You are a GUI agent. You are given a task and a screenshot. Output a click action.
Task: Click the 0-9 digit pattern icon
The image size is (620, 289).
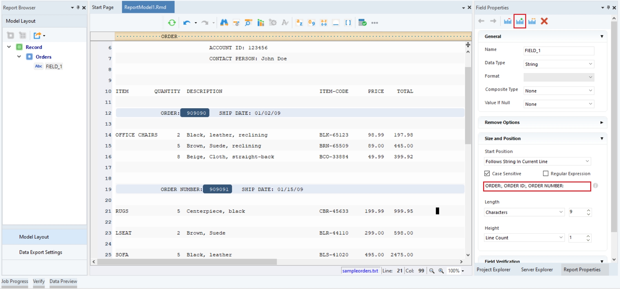(312, 23)
